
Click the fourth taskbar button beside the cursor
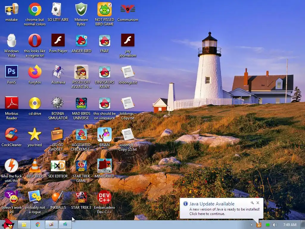click(65, 225)
